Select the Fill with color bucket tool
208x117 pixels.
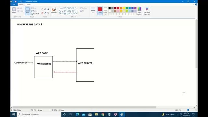(45, 9)
